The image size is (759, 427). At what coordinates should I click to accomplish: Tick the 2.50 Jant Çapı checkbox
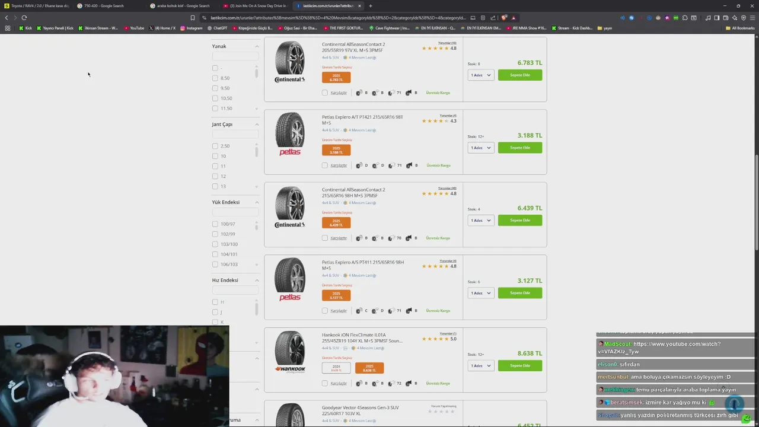(215, 146)
